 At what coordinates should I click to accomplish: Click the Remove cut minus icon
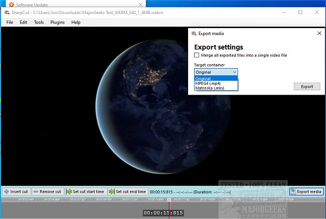pyautogui.click(x=36, y=191)
